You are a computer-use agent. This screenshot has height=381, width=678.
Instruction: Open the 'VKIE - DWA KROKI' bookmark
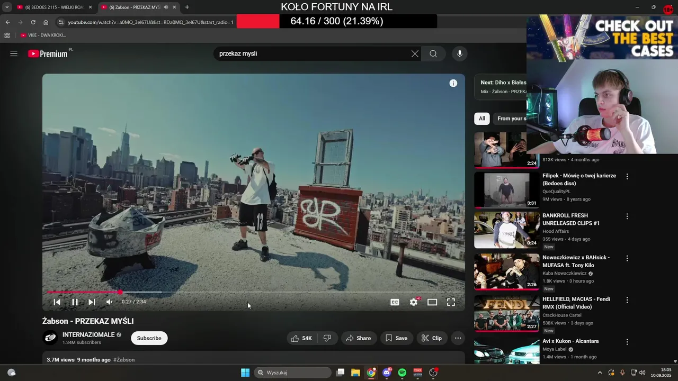(x=43, y=35)
